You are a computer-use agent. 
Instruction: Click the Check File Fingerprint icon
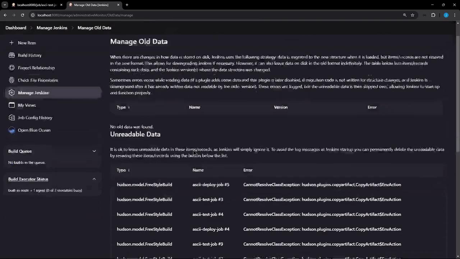11,80
